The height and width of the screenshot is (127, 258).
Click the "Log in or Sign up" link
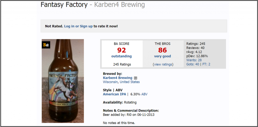(78, 26)
